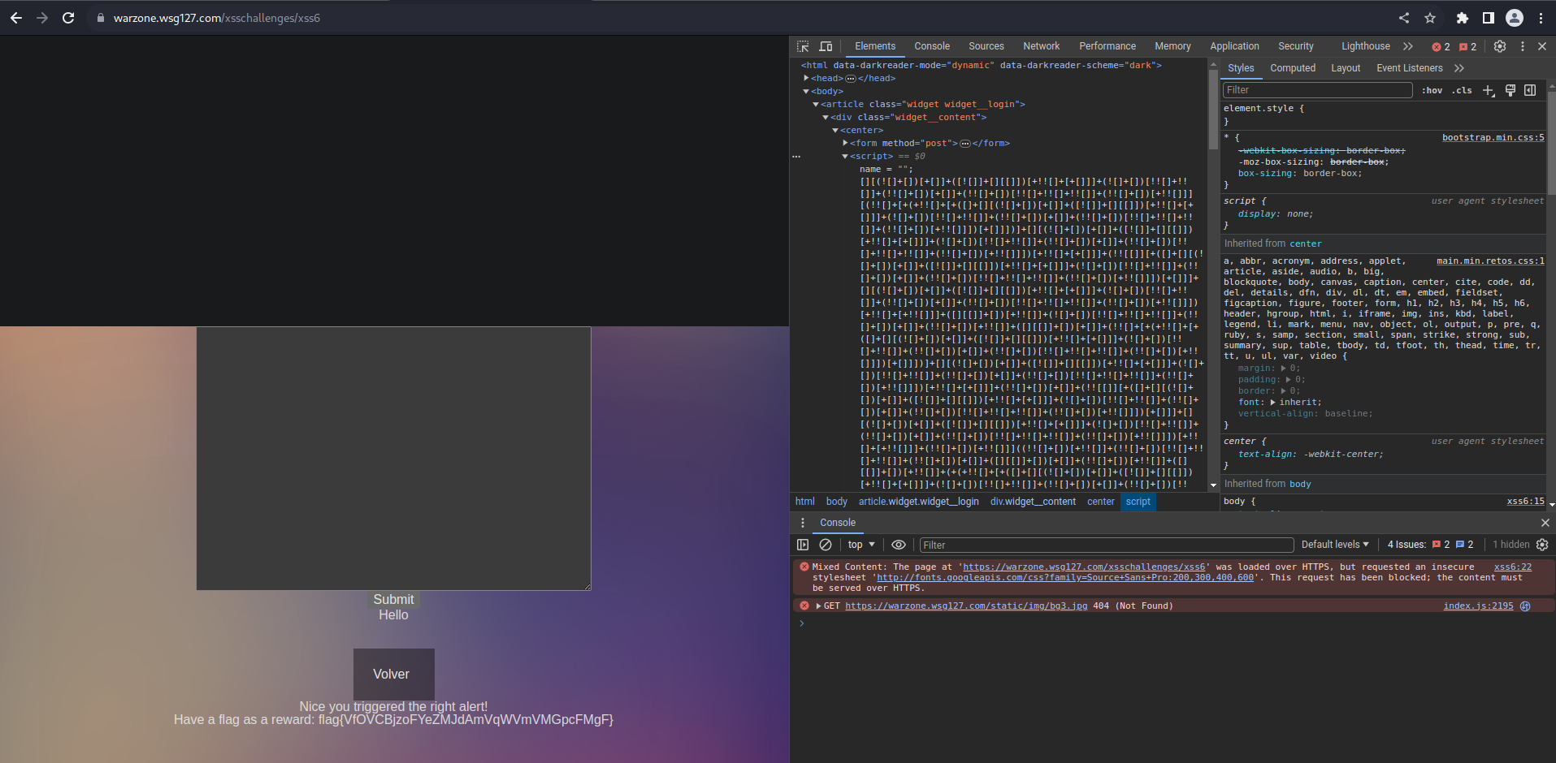
Task: Show the console sidebar
Action: pyautogui.click(x=803, y=545)
